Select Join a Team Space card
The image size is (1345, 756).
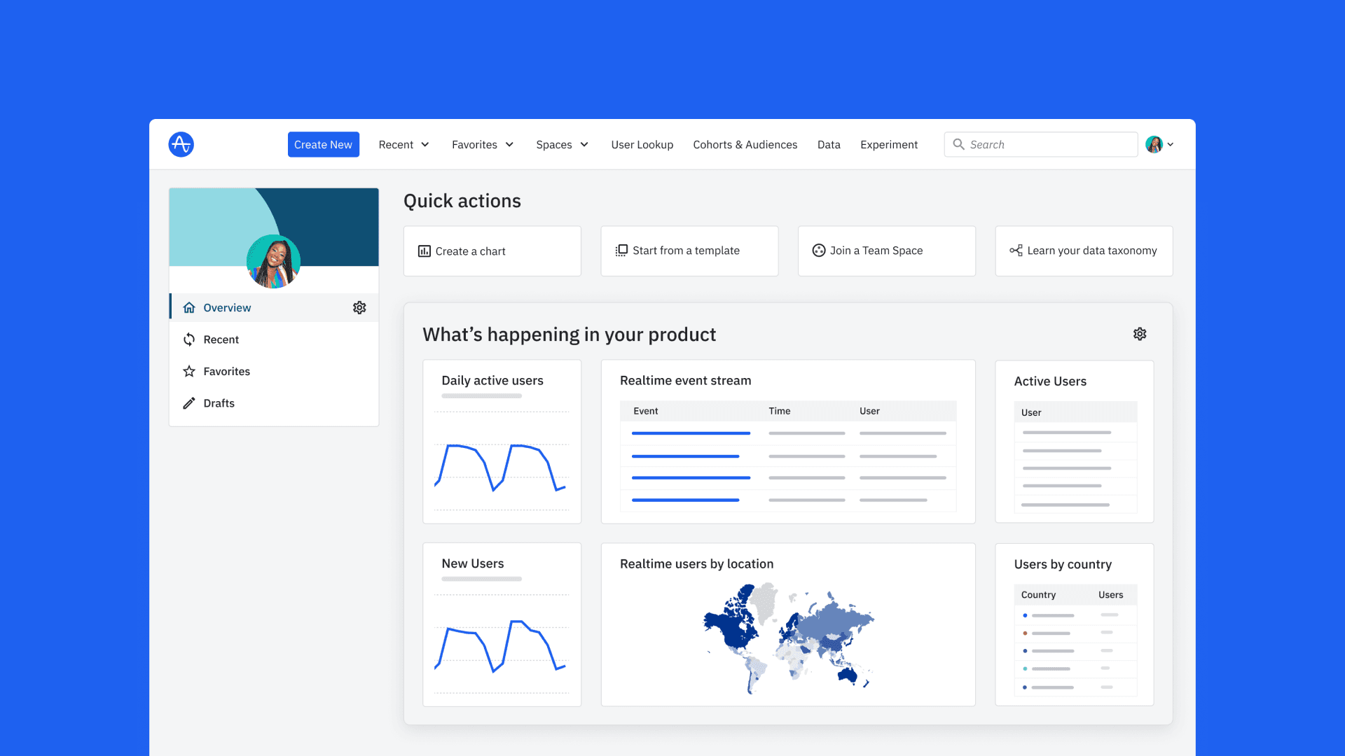coord(886,251)
